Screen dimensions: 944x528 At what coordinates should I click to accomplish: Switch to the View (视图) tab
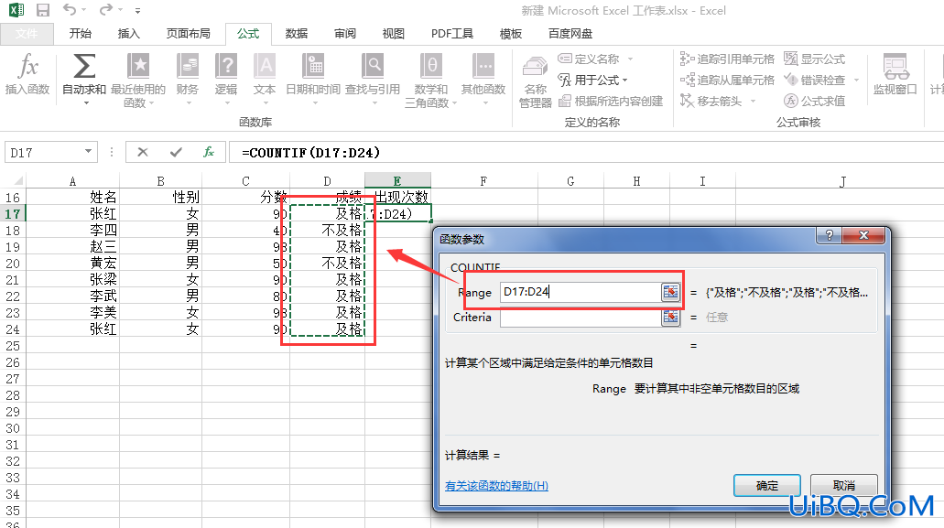[393, 34]
